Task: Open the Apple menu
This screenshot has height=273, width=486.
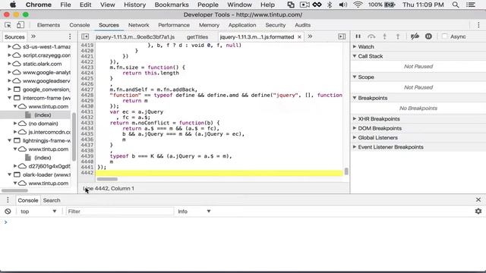Action: [x=13, y=5]
